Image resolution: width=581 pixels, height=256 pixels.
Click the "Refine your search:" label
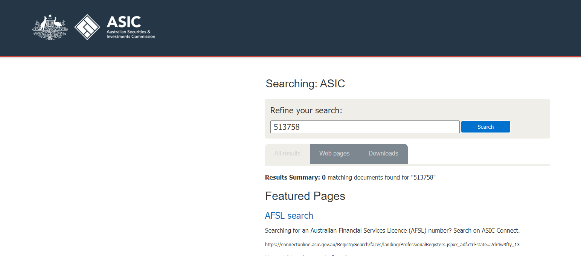306,111
